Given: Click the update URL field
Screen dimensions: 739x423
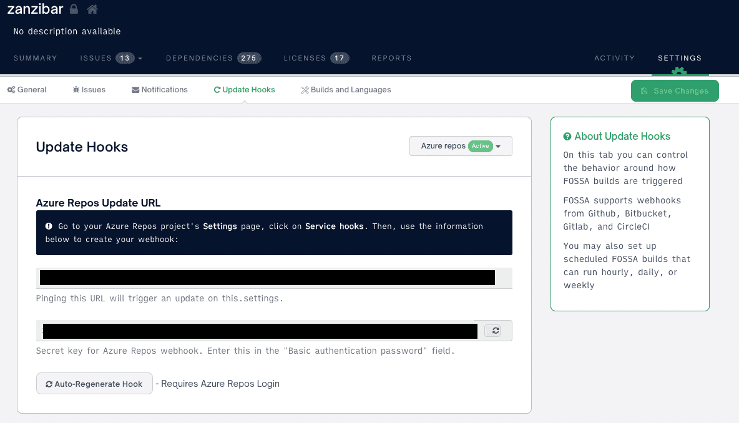Looking at the screenshot, I should tap(274, 278).
